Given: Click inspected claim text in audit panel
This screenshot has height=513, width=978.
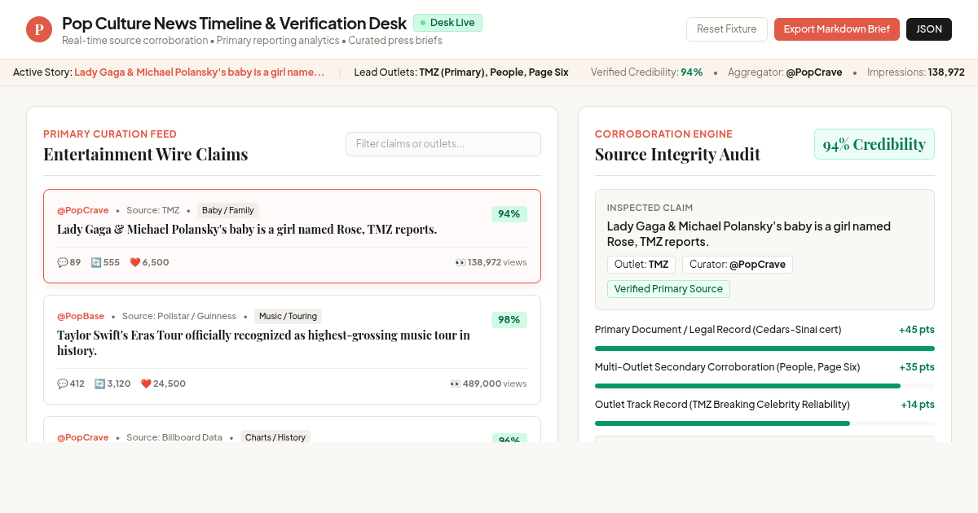Looking at the screenshot, I should click(x=749, y=234).
